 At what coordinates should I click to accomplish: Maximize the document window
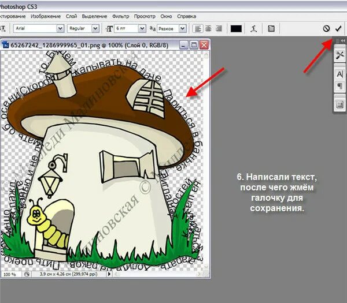(194, 45)
